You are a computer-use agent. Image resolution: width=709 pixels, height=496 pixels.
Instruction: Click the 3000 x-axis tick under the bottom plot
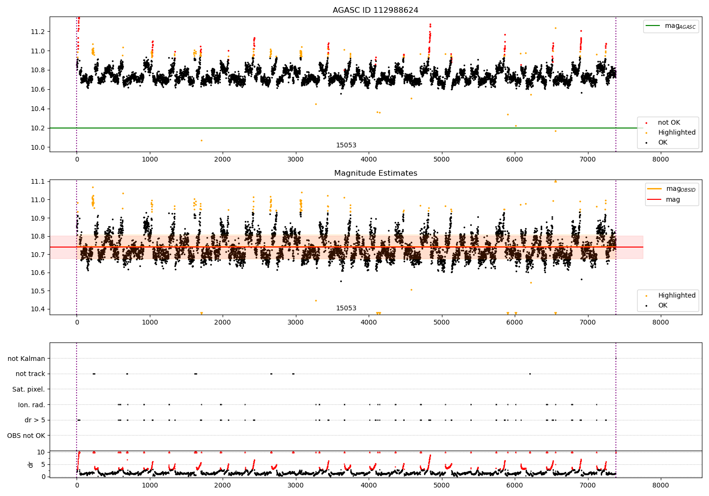(x=296, y=485)
